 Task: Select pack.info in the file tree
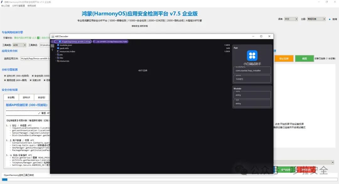click(x=64, y=48)
